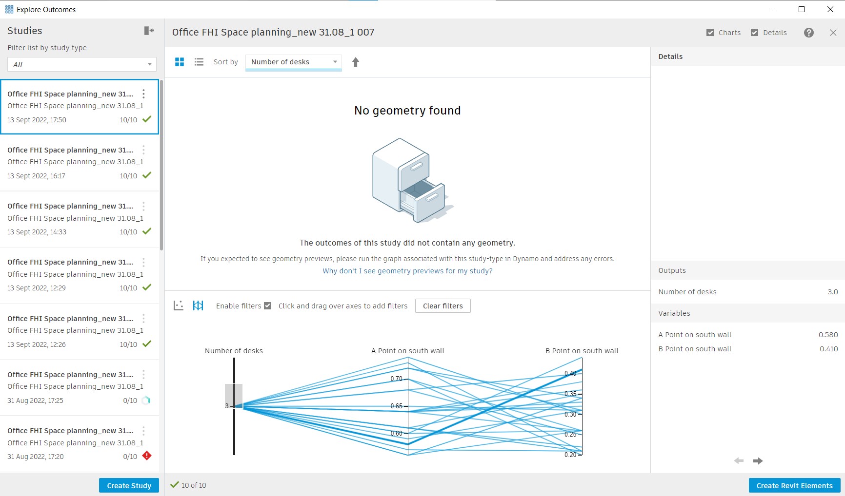Select the study from 13 Sept 2022, 16:17
The image size is (845, 496).
[80, 163]
